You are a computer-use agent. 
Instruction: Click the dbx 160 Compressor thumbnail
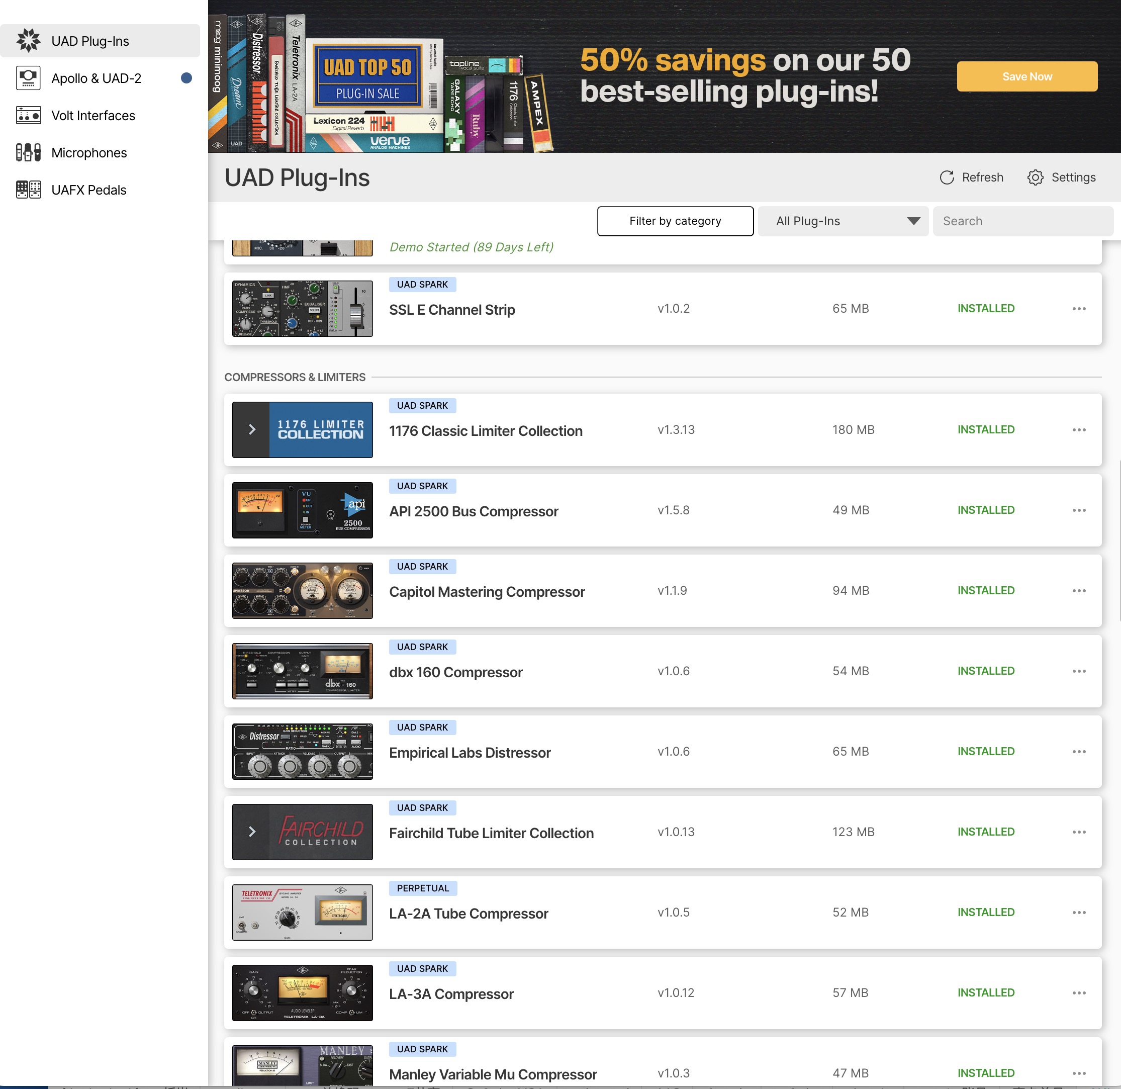pos(302,671)
